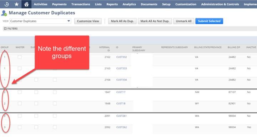Open the Customization menu
The height and width of the screenshot is (137, 257).
coord(186,4)
